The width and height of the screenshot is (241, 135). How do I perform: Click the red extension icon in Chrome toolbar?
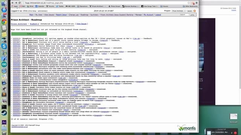[193, 3]
